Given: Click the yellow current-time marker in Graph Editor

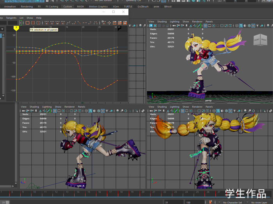Looking at the screenshot, I should (x=16, y=28).
